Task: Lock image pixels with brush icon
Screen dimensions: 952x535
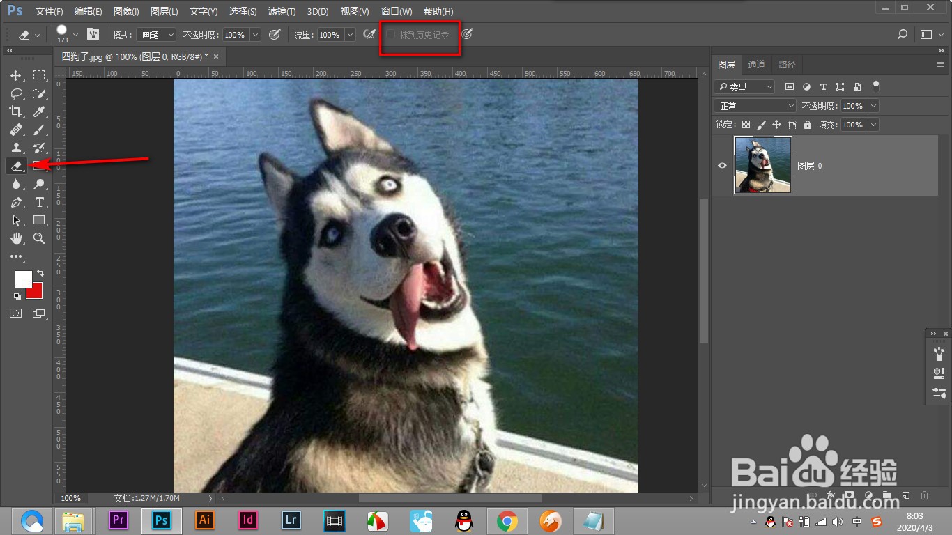Action: tap(761, 125)
